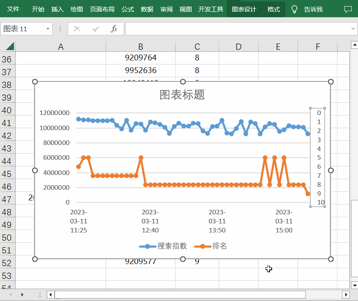Viewport: 358px width, 301px height.
Task: Click horizontal scrollbar left arrow
Action: click(x=51, y=294)
